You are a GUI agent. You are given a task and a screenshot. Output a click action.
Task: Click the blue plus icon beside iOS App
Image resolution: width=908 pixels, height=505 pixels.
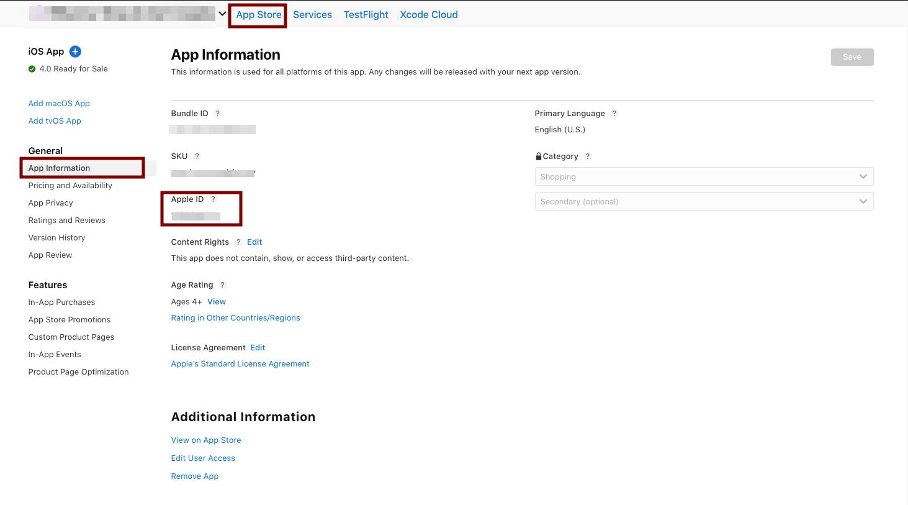click(75, 52)
